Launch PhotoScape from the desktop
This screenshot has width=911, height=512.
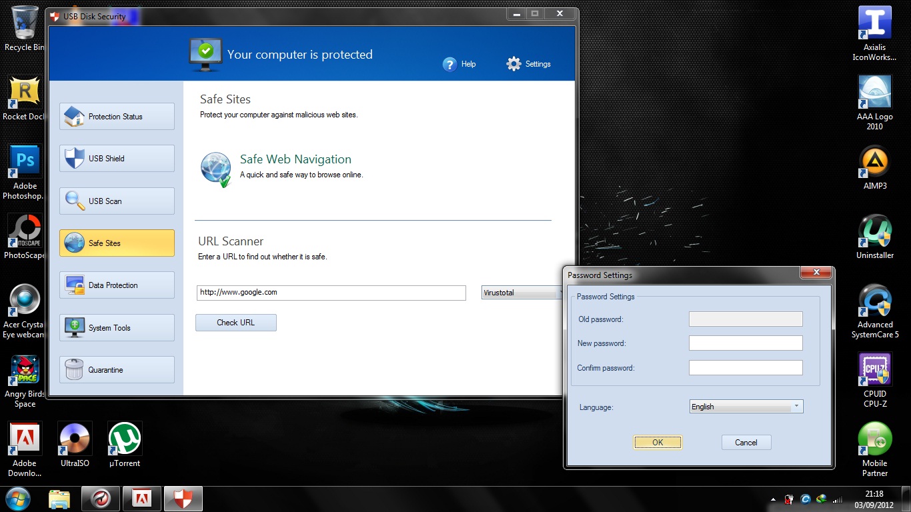tap(25, 236)
